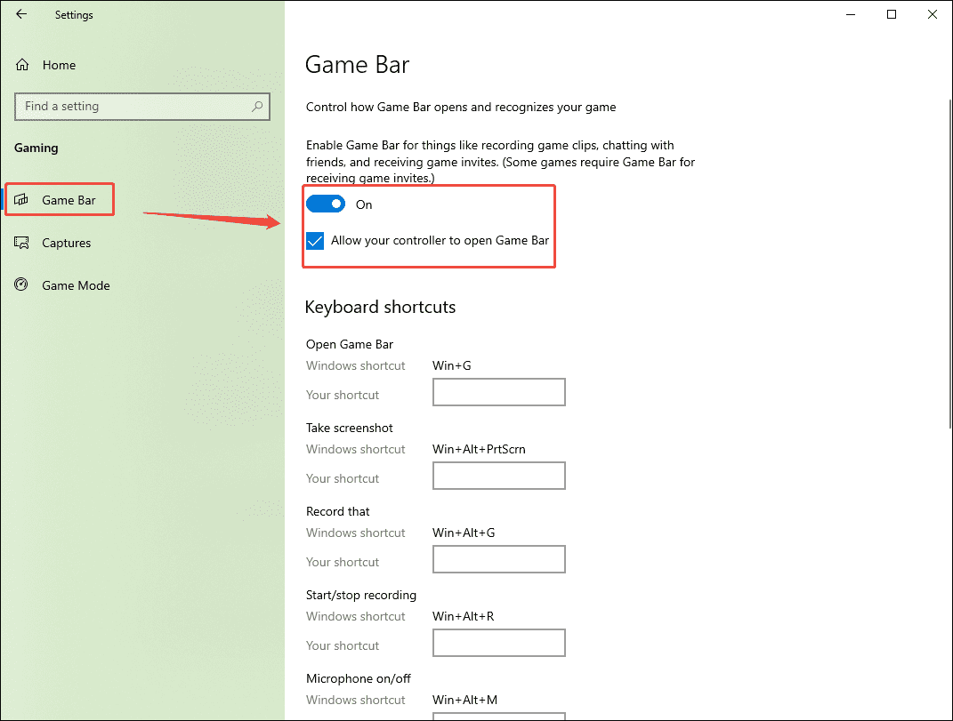Turn off the Game Bar toggle switch
This screenshot has height=721, width=953.
(326, 204)
